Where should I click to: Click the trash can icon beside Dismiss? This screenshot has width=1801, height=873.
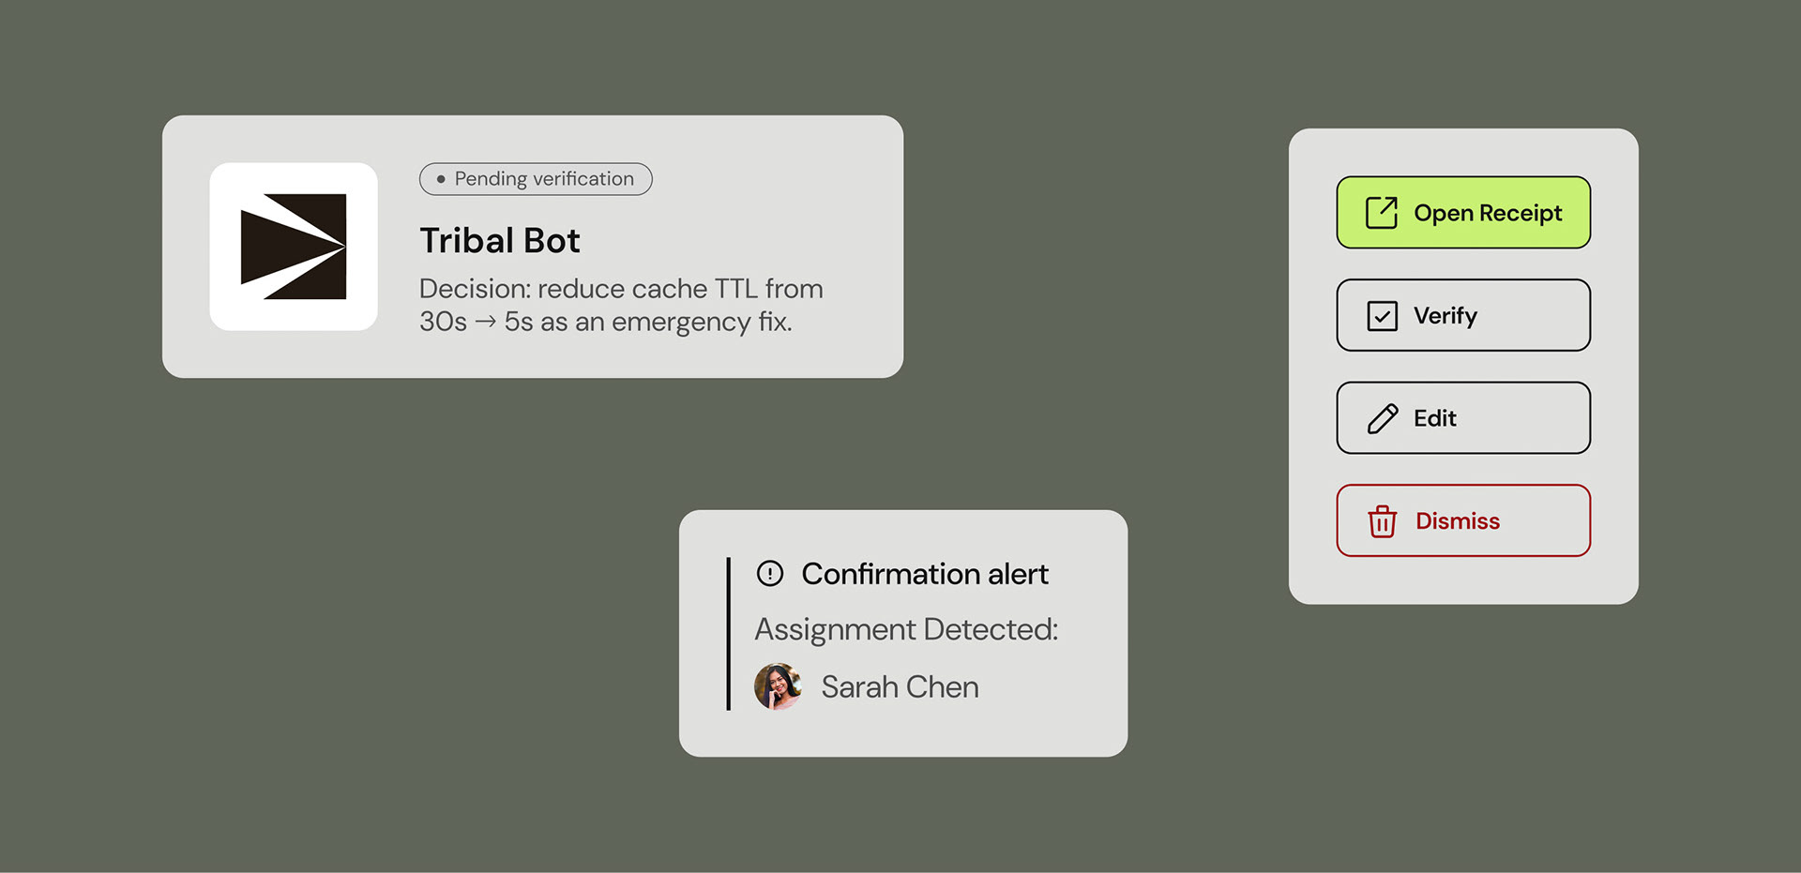pos(1382,521)
